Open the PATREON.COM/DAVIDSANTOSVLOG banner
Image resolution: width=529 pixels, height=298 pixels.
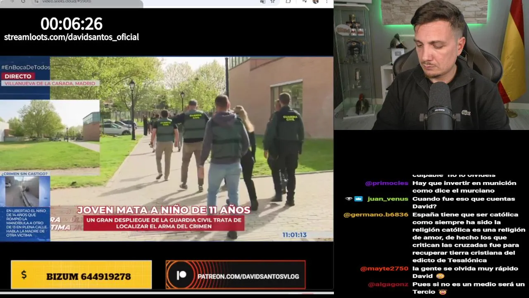(236, 275)
